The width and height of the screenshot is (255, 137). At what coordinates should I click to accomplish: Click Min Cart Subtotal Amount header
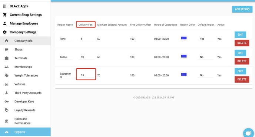(112, 25)
